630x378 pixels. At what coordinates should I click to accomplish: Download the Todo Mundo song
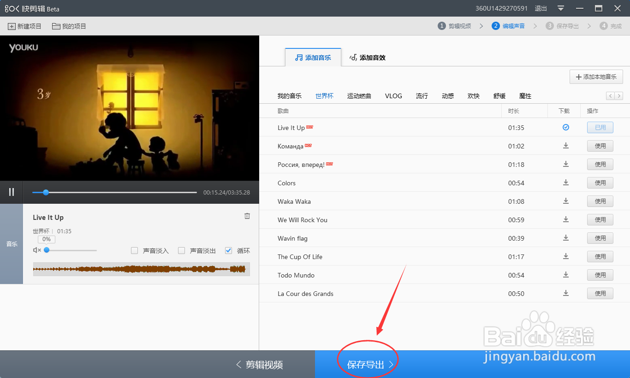pos(566,275)
